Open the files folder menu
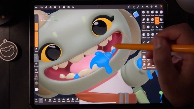 pos(42,7)
